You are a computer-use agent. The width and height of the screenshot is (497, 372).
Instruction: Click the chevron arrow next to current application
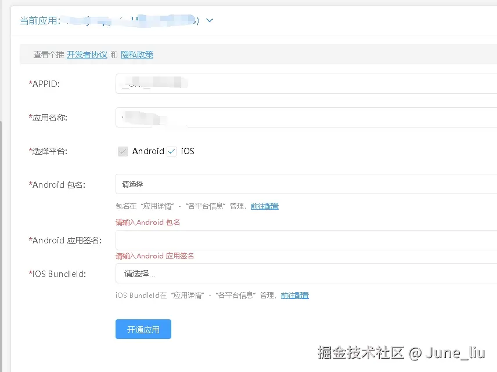click(x=210, y=19)
